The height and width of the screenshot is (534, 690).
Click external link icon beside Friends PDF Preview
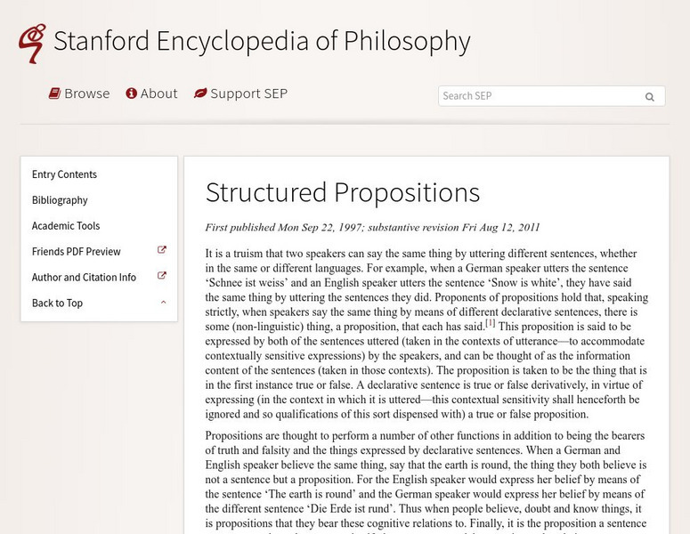click(162, 251)
